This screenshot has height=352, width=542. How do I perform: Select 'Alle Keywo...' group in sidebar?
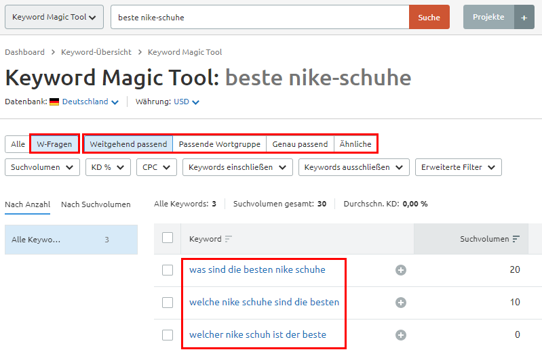coord(71,240)
